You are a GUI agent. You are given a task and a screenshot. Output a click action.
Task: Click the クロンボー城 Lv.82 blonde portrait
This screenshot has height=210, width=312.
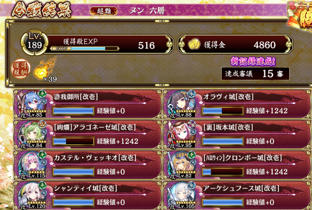pos(181,165)
